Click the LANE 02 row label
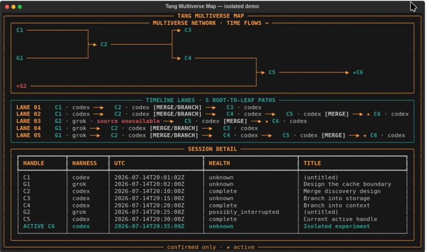Viewport: 427px width, 252px height. coord(29,114)
